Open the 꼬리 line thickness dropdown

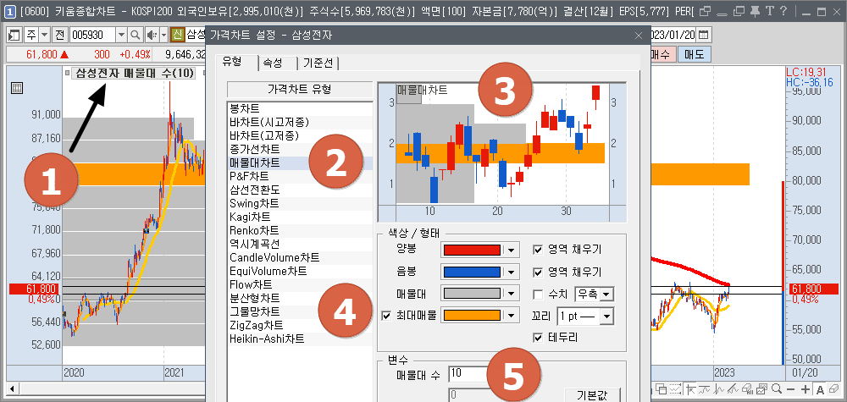tap(607, 317)
